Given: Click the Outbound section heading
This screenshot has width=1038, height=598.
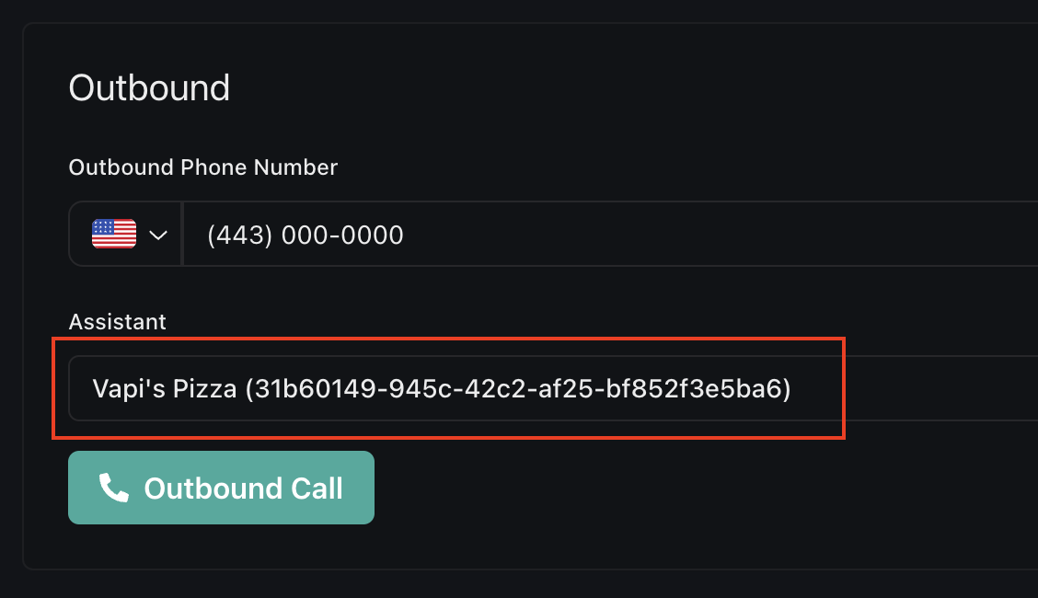Looking at the screenshot, I should [x=149, y=88].
